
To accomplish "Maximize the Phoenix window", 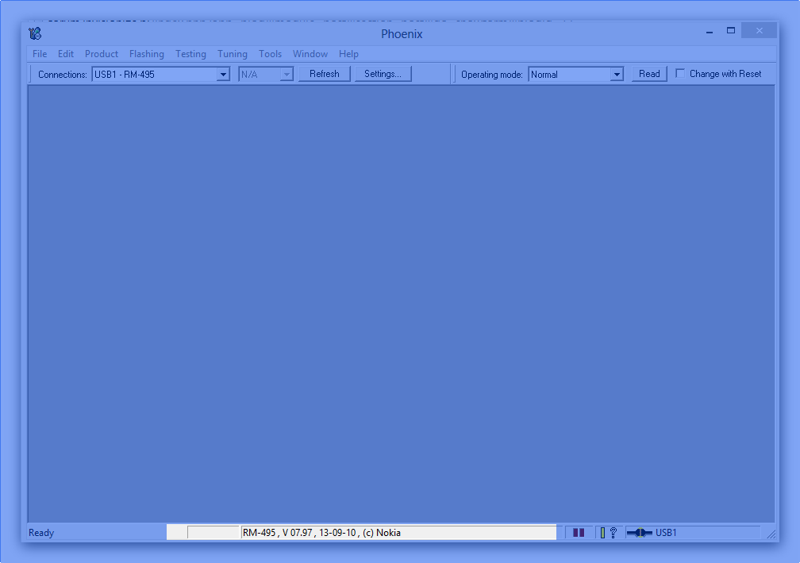I will (x=731, y=31).
